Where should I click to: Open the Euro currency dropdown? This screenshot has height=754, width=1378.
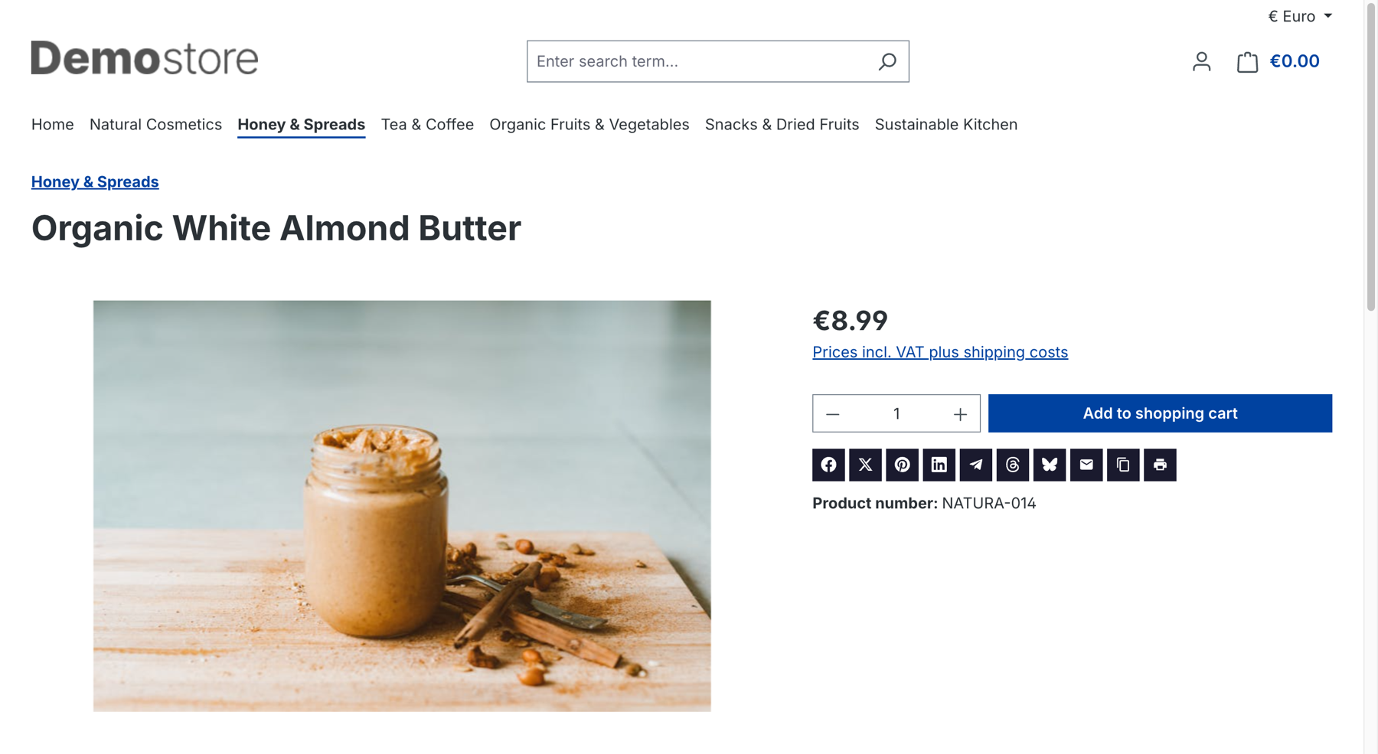pos(1300,16)
